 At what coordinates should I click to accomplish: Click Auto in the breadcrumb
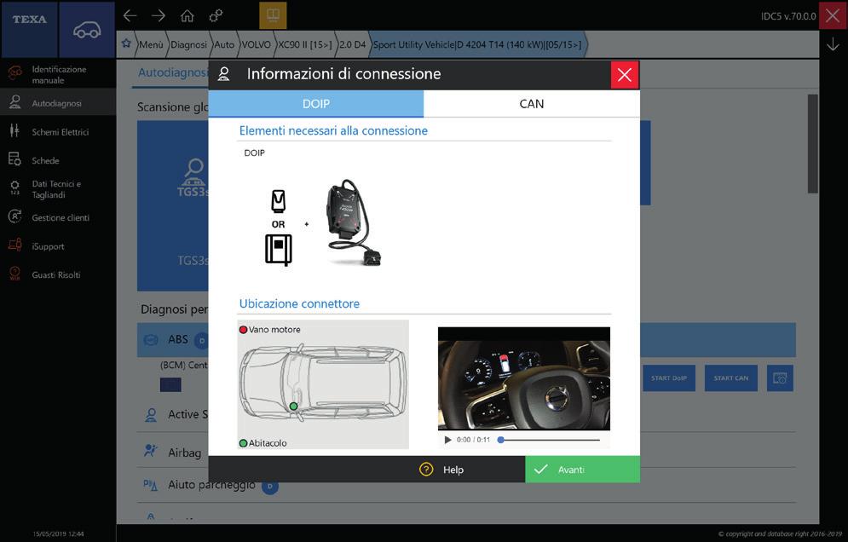(224, 44)
